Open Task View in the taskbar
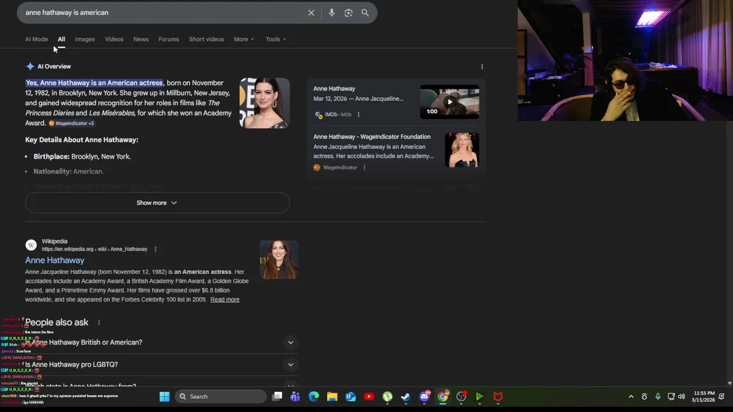The height and width of the screenshot is (412, 733). click(x=277, y=397)
